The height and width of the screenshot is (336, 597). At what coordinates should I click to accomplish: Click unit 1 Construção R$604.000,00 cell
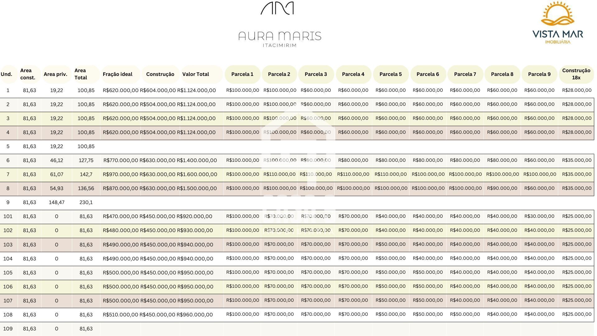(x=158, y=90)
